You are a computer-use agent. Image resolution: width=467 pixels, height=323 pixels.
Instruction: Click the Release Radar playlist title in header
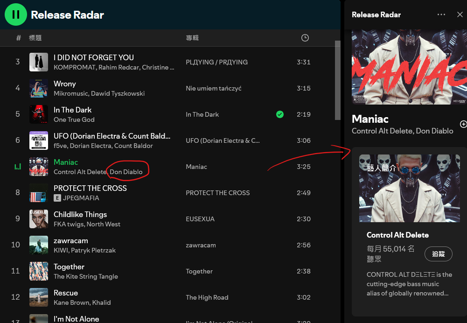click(x=67, y=15)
